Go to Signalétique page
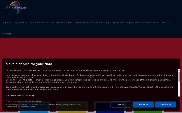The height and width of the screenshot is (113, 182). pos(118,23)
